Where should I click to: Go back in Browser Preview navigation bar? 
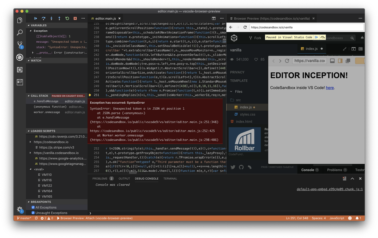231,27
